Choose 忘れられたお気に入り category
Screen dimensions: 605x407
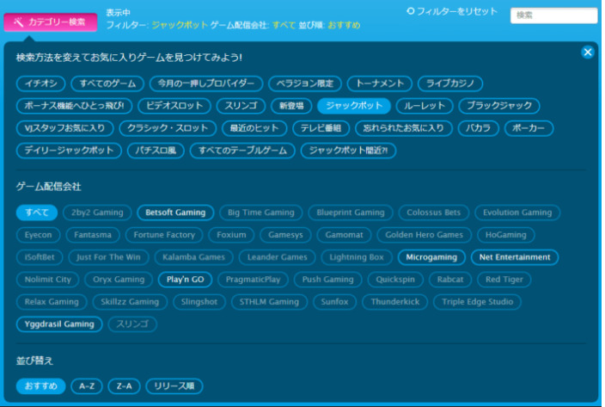(x=404, y=128)
